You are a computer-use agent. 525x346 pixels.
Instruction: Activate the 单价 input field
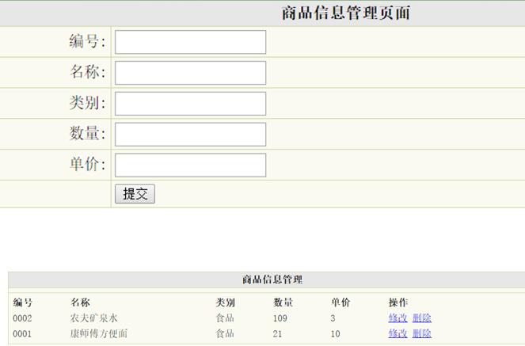click(x=190, y=165)
